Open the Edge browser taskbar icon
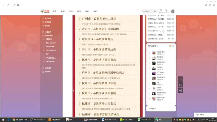Viewport: 217px width, 122px height. tap(8, 120)
